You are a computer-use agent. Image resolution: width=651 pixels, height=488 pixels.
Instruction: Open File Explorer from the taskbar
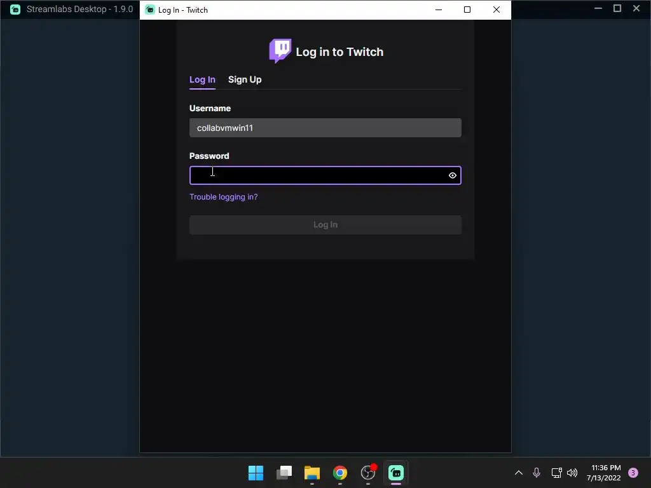pos(312,473)
